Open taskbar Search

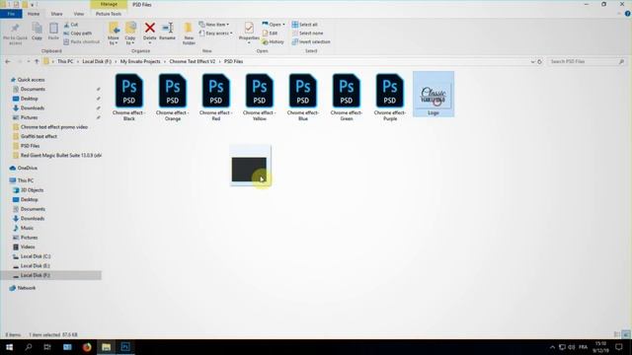tap(29, 347)
